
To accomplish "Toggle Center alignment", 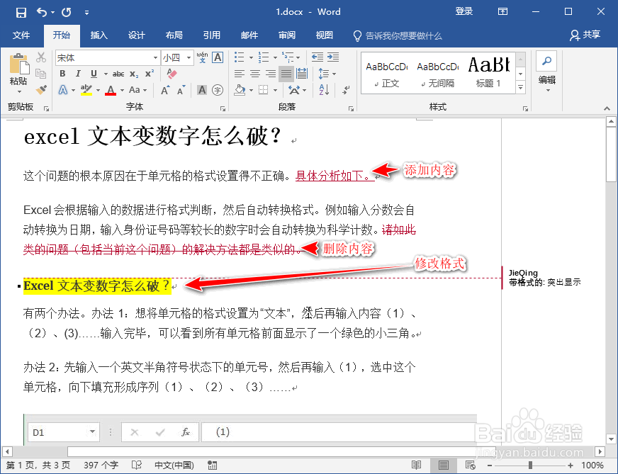I will [255, 74].
